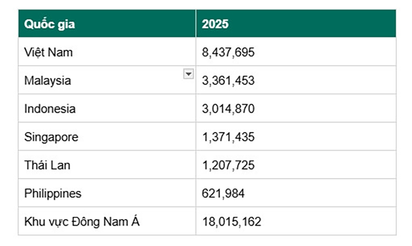Click the value 1,371,435
Image resolution: width=412 pixels, height=246 pixels.
[228, 137]
